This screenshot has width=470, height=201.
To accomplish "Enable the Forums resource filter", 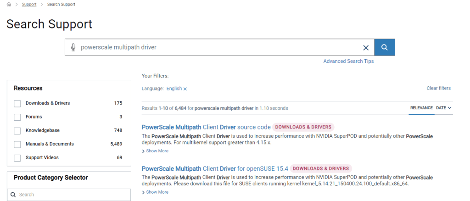I will 17,117.
